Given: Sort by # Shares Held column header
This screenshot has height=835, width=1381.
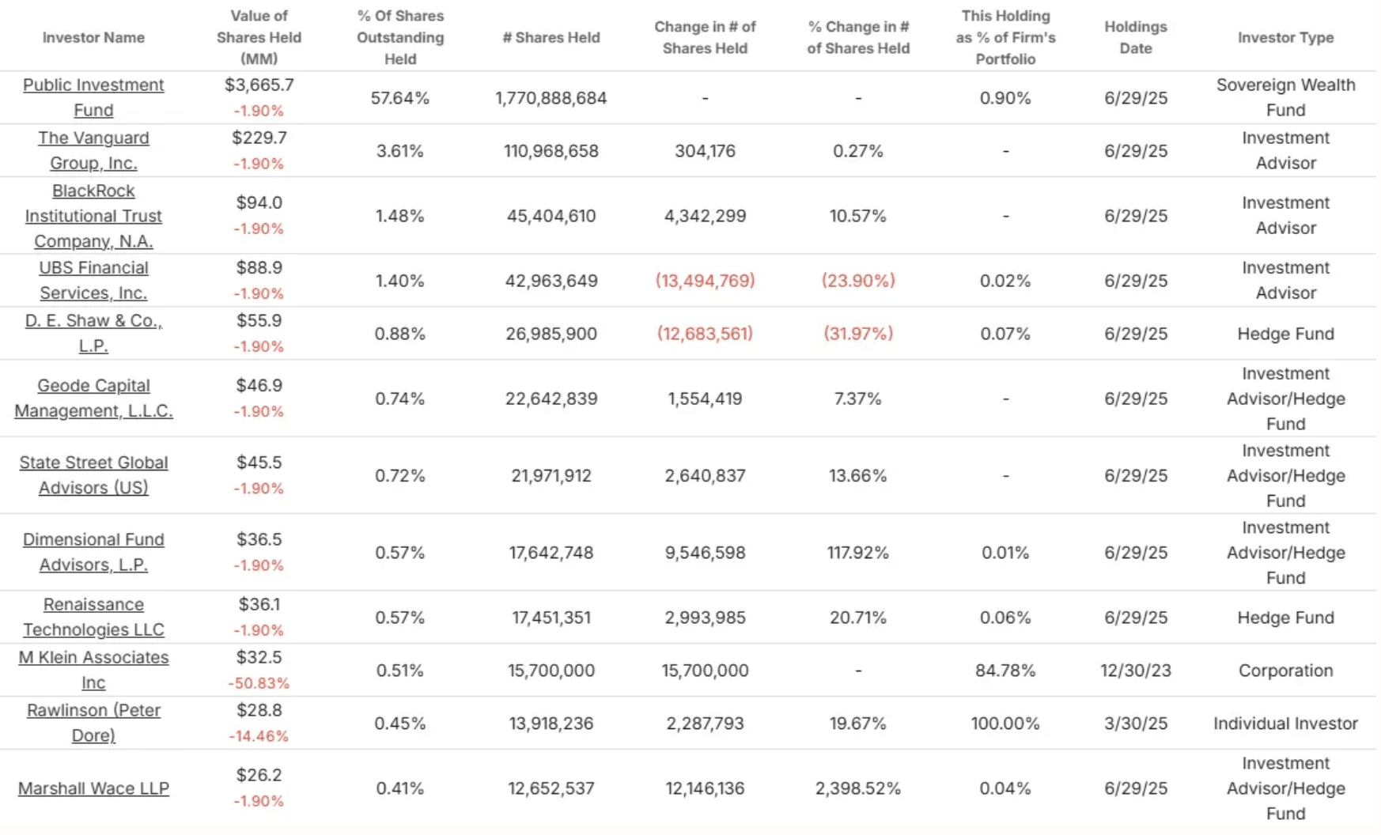Looking at the screenshot, I should point(551,37).
